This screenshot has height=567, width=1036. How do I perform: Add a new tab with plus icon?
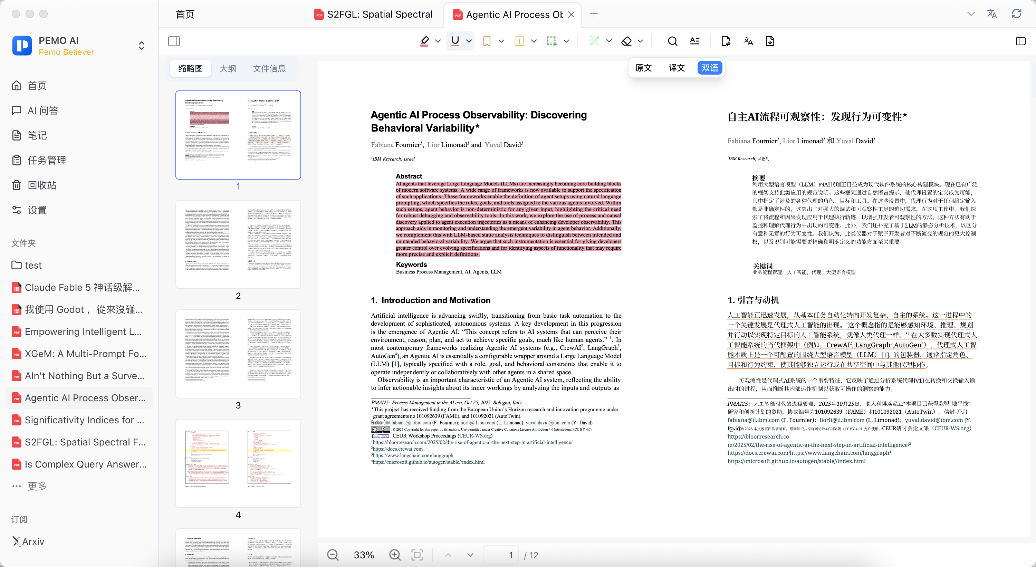pos(594,14)
